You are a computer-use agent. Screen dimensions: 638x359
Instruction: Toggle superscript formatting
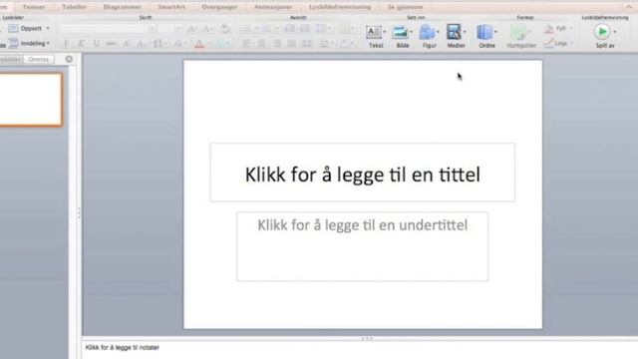pos(127,43)
